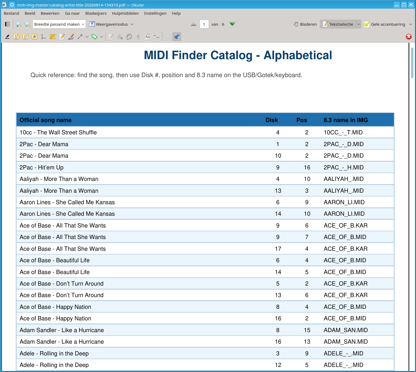Click the greyed fill color bucket icon
Viewport: 416px width, 372px height.
(120, 37)
